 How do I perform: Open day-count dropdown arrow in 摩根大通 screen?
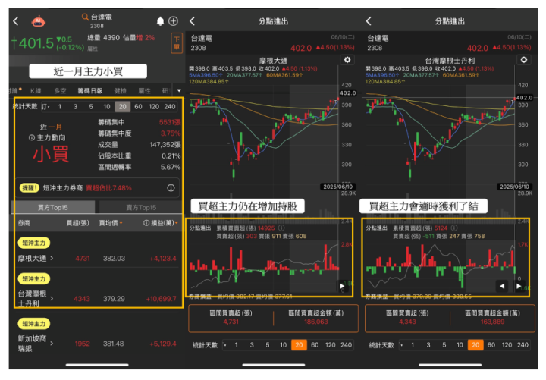coord(226,345)
